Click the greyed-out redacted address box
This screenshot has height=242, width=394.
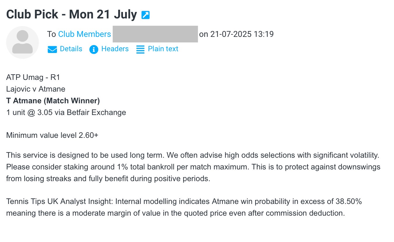click(x=155, y=34)
